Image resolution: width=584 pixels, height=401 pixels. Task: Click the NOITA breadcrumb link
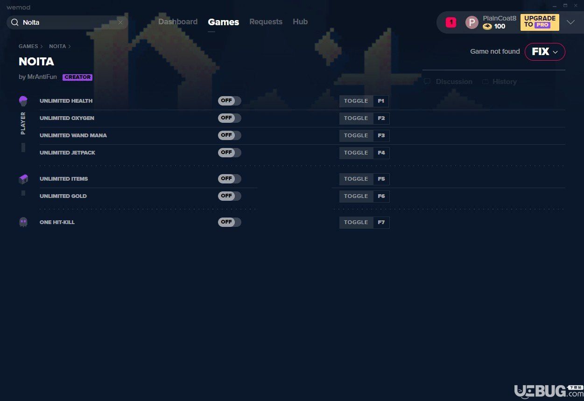(57, 46)
